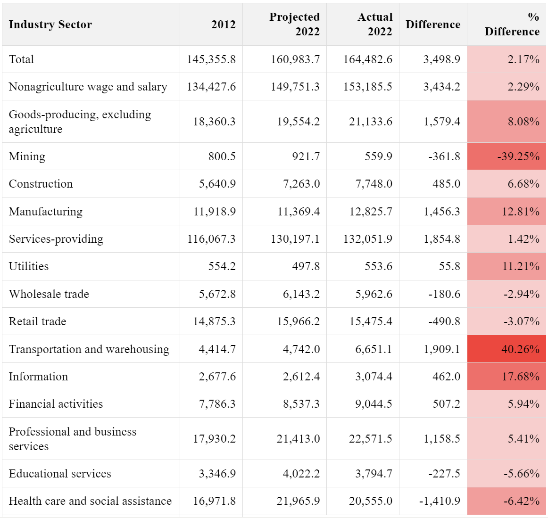Select the Actual 2022 column header
Image resolution: width=548 pixels, height=518 pixels.
coord(375,24)
